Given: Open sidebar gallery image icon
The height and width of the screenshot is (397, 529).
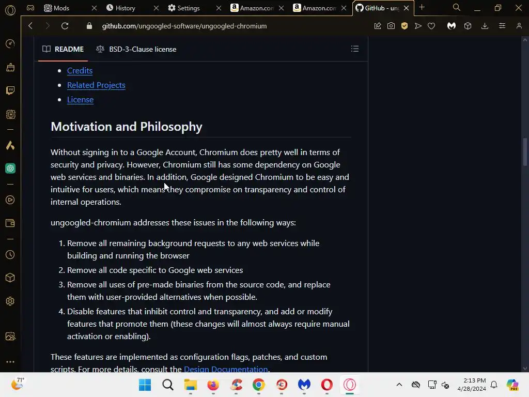Looking at the screenshot, I should [10, 336].
